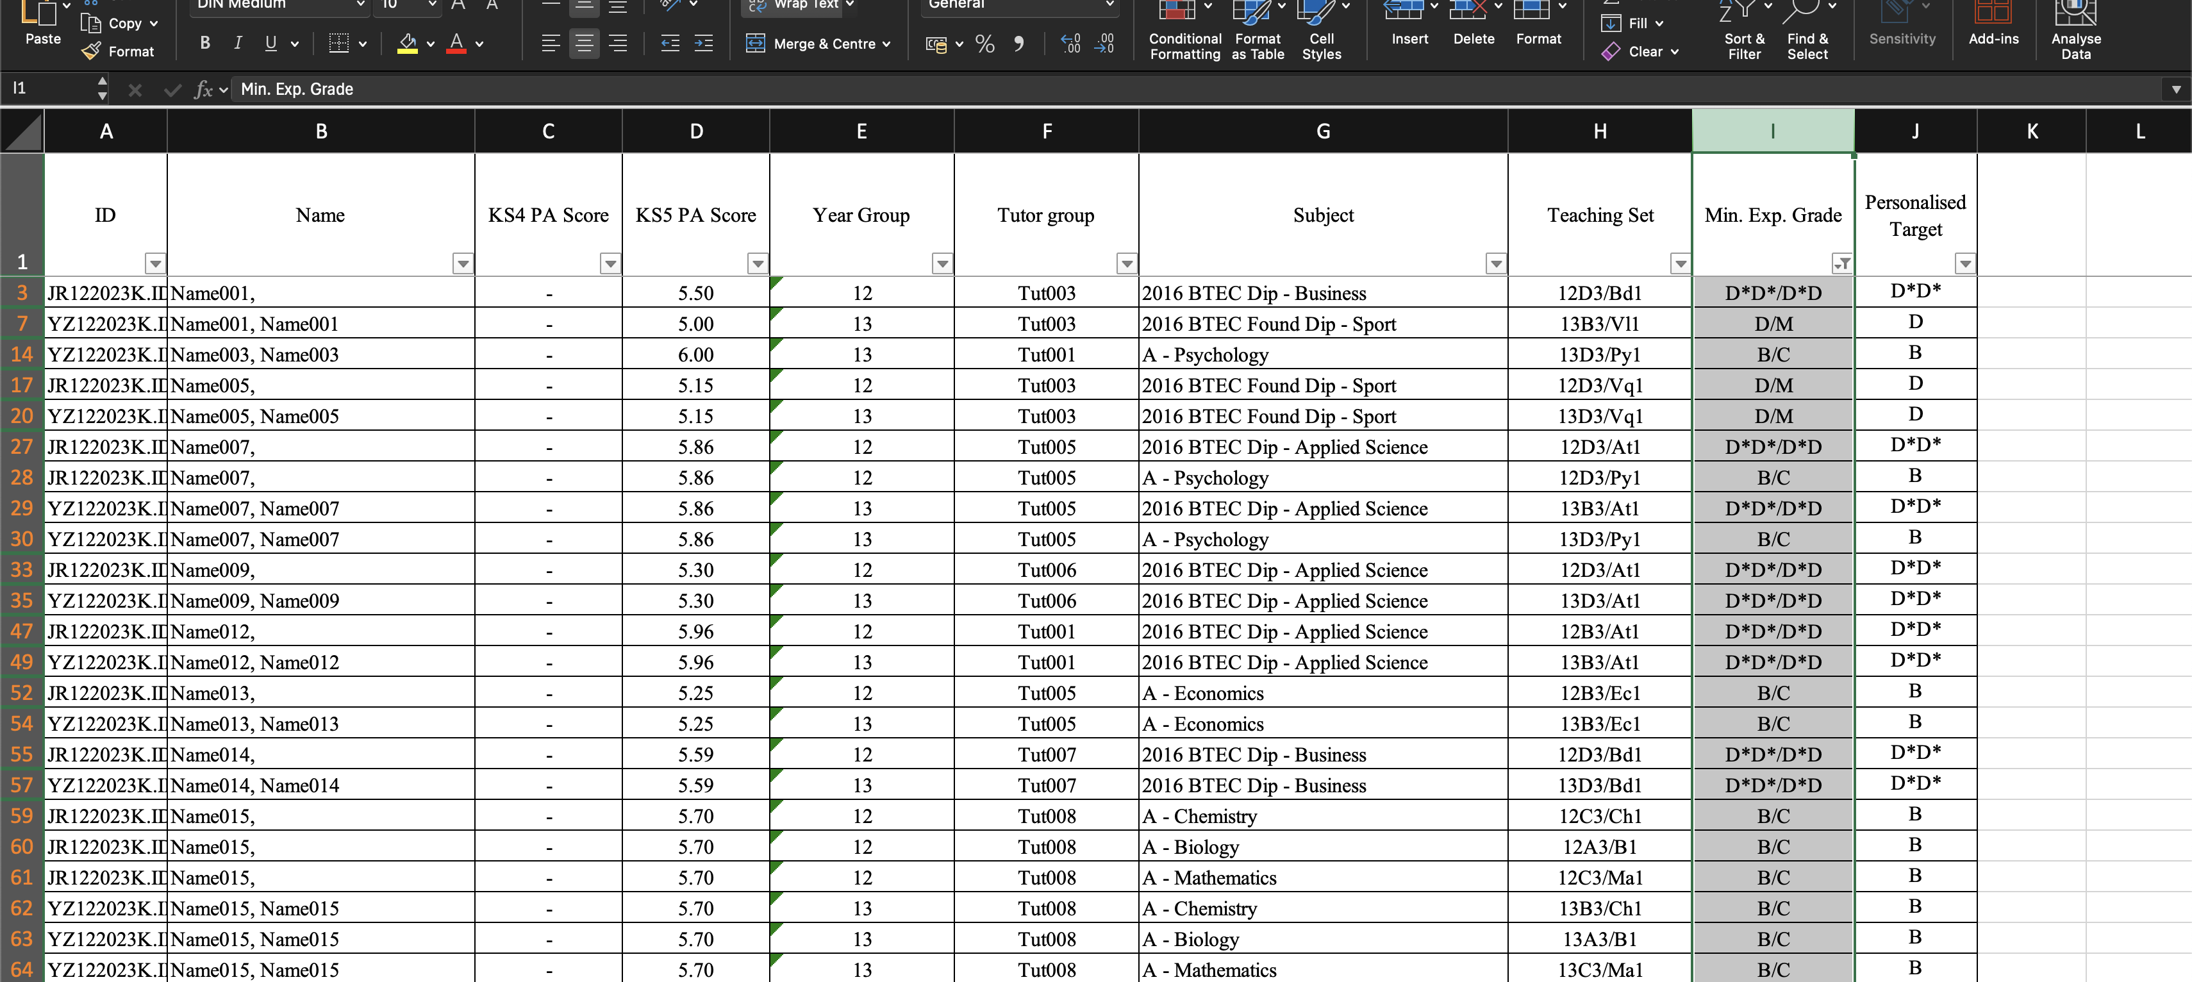Align text right
Screen dimensions: 2192x982
click(618, 44)
